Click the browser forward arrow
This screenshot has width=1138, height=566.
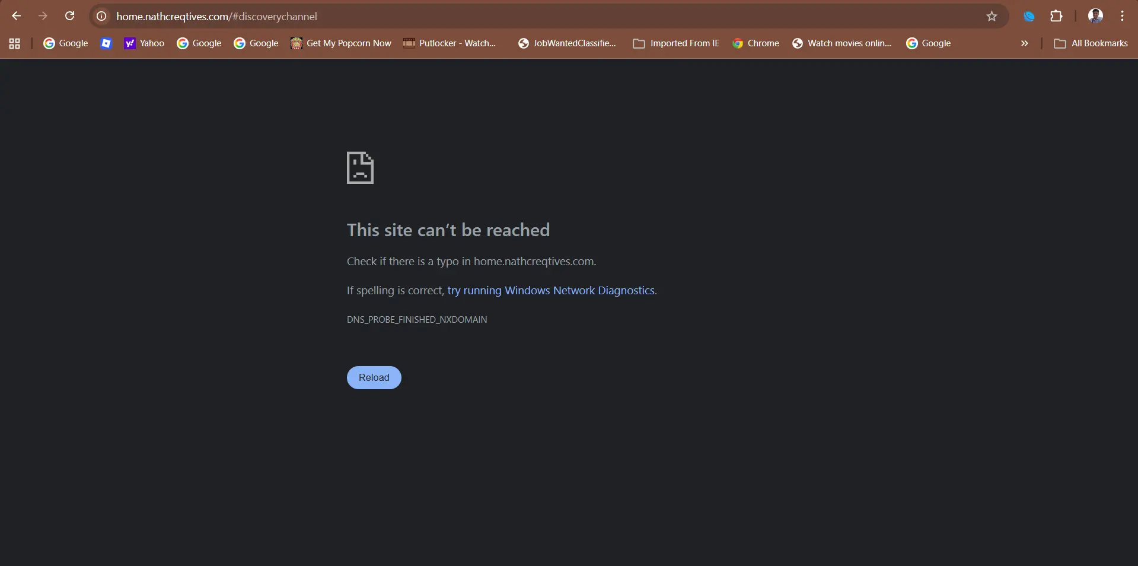pos(43,16)
